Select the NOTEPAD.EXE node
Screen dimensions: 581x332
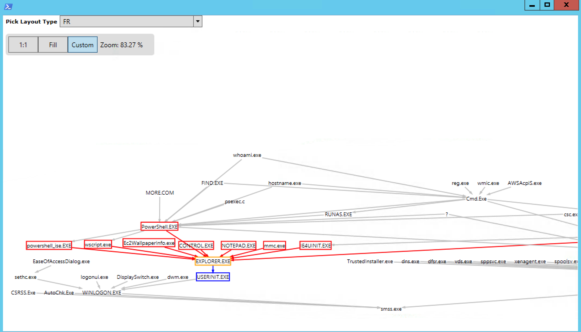coord(238,245)
